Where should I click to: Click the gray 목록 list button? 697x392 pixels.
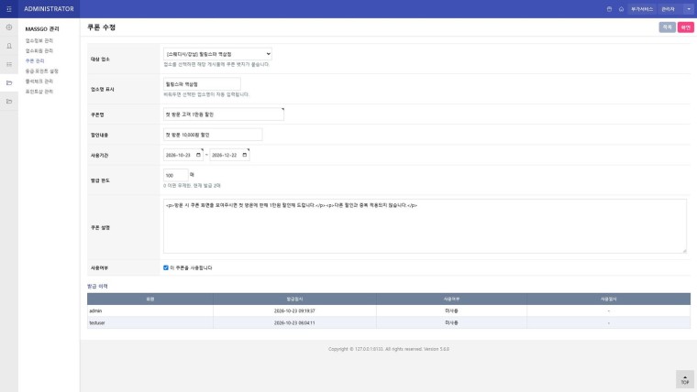(x=668, y=27)
